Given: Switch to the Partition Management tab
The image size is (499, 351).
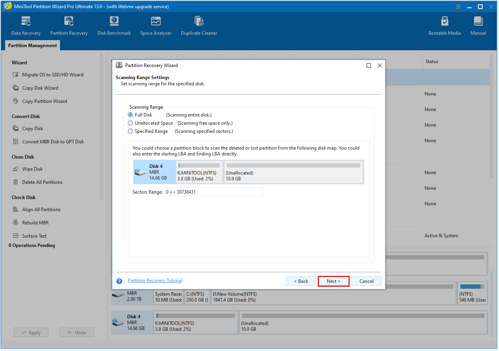Looking at the screenshot, I should pyautogui.click(x=32, y=45).
